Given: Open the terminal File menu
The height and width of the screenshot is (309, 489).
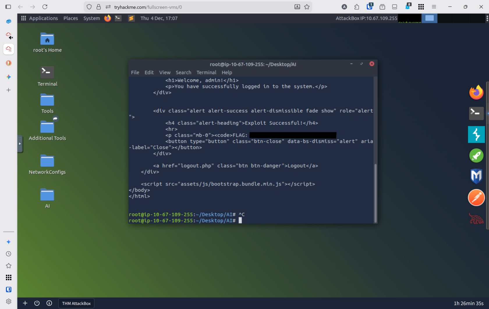Looking at the screenshot, I should 135,73.
